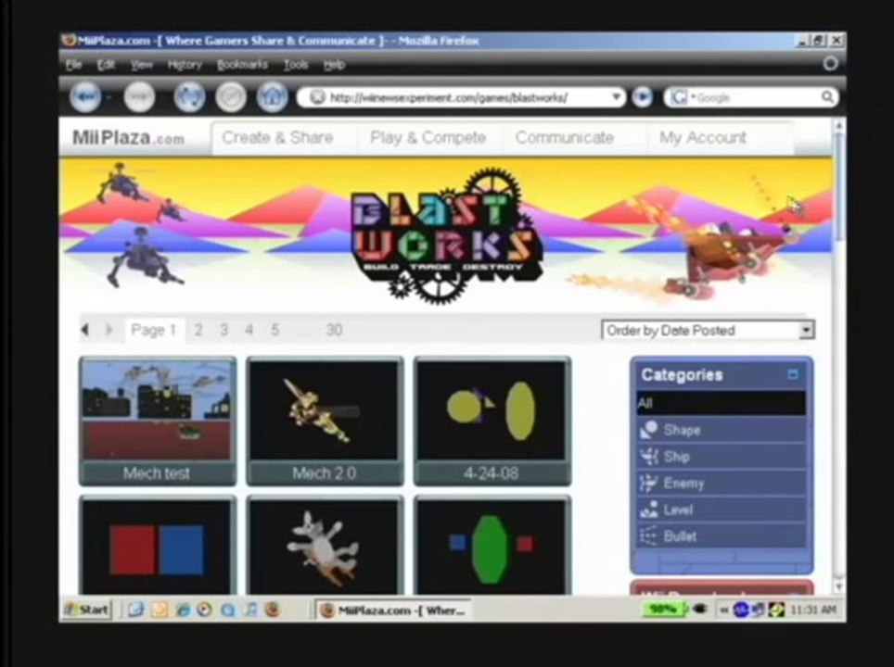Switch to the Play & Compete tab
Image resolution: width=894 pixels, height=667 pixels.
pyautogui.click(x=428, y=138)
